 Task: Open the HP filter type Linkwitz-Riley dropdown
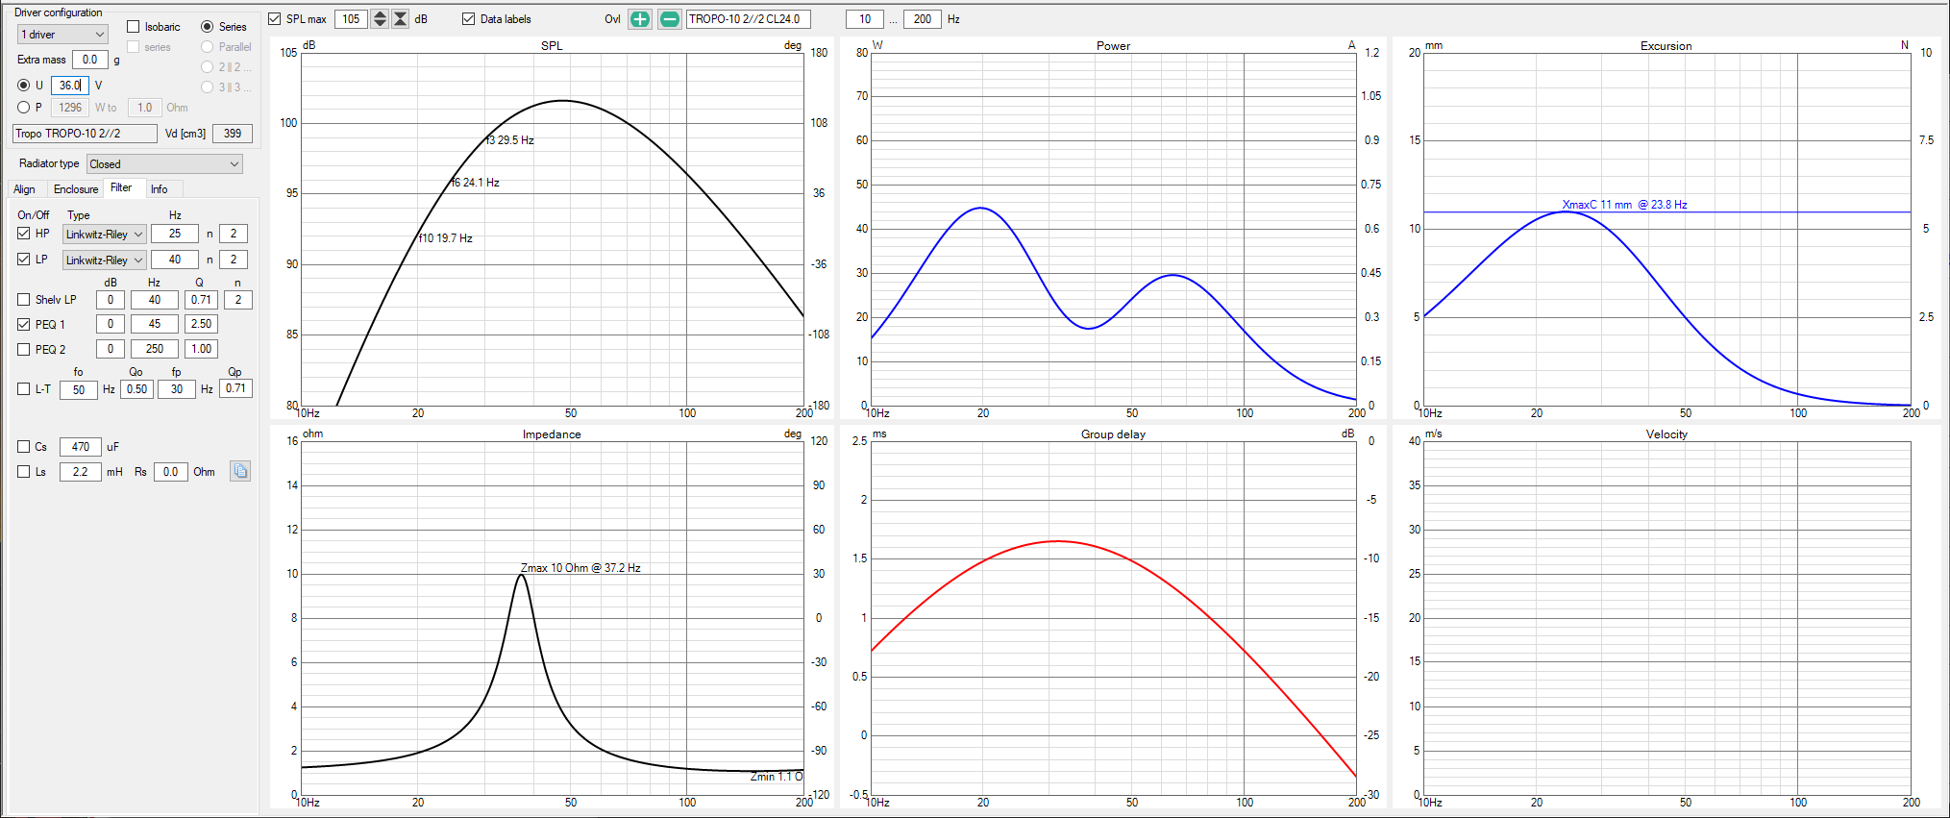pos(105,235)
